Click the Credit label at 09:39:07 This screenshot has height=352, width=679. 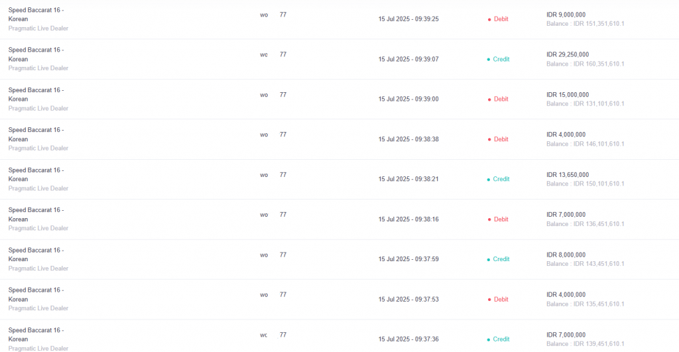[501, 59]
